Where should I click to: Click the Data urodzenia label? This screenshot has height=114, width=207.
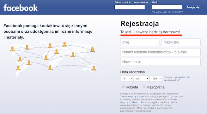pos(132,72)
